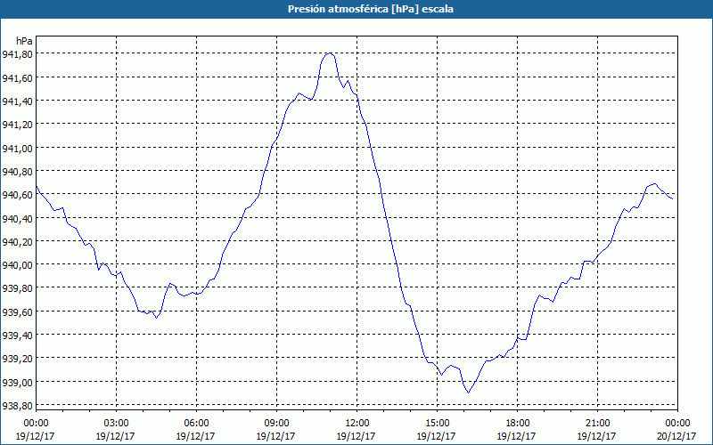Click the 'hPa' unit label
The width and height of the screenshot is (713, 445).
[x=24, y=41]
